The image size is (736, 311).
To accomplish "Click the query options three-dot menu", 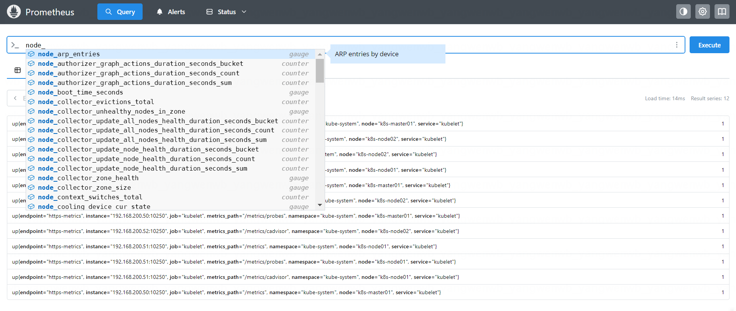I will tap(677, 45).
